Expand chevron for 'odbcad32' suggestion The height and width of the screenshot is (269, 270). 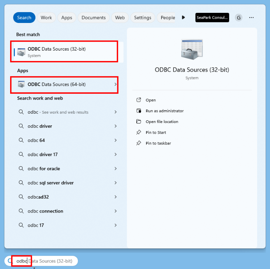116,197
